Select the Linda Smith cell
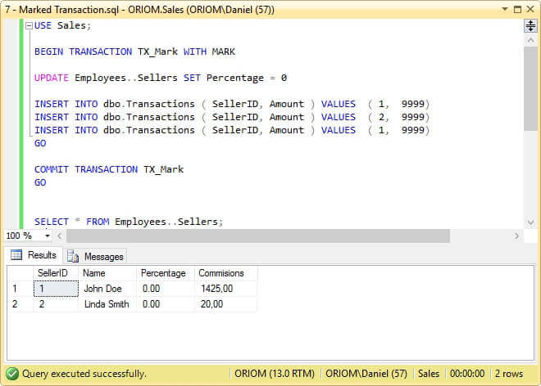The height and width of the screenshot is (386, 541). pyautogui.click(x=107, y=304)
